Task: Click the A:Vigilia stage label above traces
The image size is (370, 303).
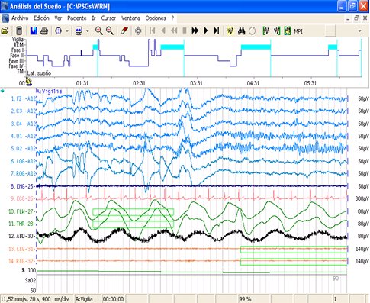Action: pos(49,92)
